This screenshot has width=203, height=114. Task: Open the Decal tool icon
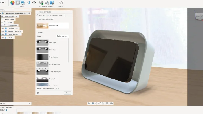tap(23, 3)
